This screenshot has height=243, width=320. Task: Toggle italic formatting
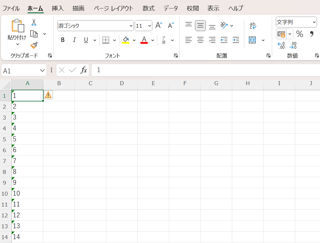coord(74,40)
